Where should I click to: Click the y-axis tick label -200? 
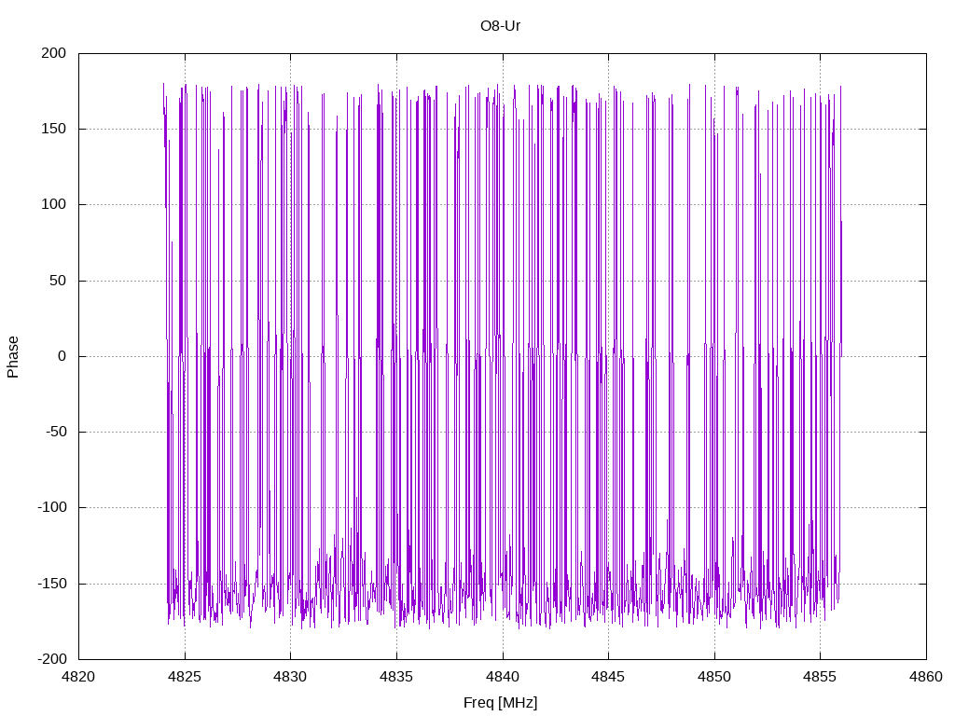click(x=52, y=659)
